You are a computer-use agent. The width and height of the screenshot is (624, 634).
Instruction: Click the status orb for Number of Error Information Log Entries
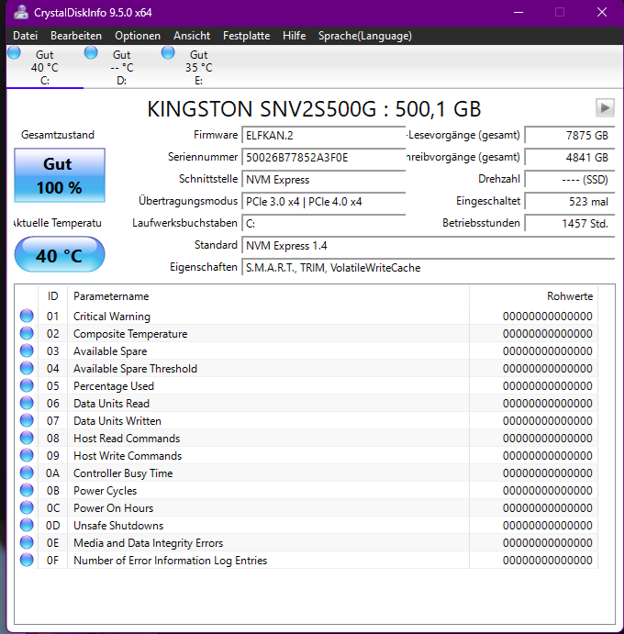coord(27,560)
